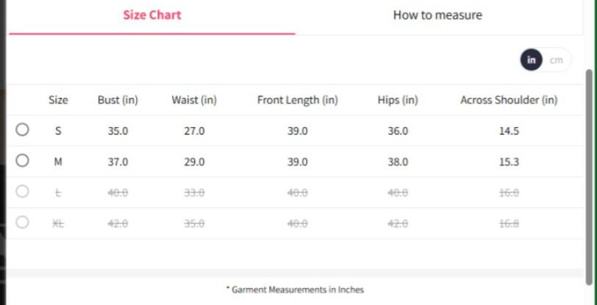Select size S radio button
Viewport: 597px width, 305px height.
click(x=22, y=130)
